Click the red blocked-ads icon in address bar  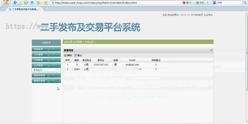point(184,3)
